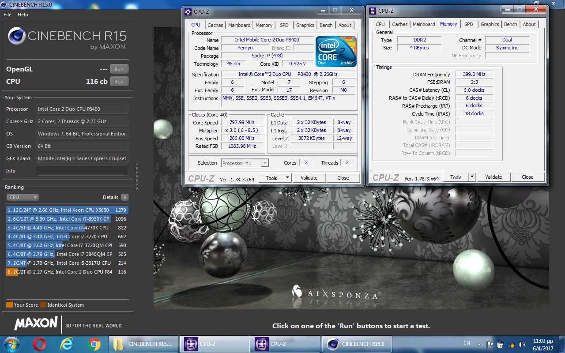Open SPD tab in left CPU-Z window
This screenshot has width=565, height=353.
[x=284, y=25]
